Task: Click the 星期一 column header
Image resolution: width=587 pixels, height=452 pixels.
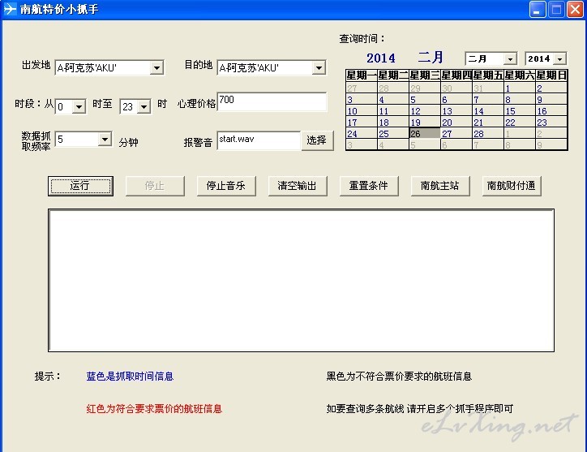Action: click(x=362, y=75)
